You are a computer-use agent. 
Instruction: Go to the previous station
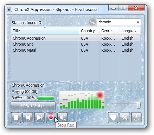(28, 117)
